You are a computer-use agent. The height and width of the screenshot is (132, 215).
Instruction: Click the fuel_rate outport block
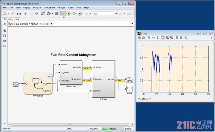coord(129,79)
